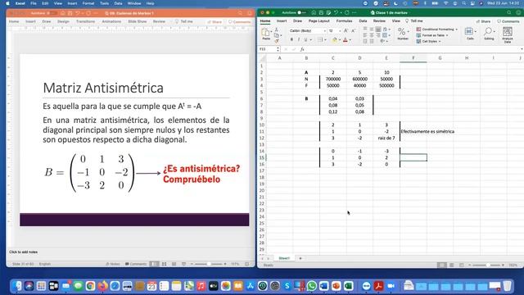Viewport: 524px width, 295px height.
Task: Click the font color red A swatch
Action: coord(346,40)
